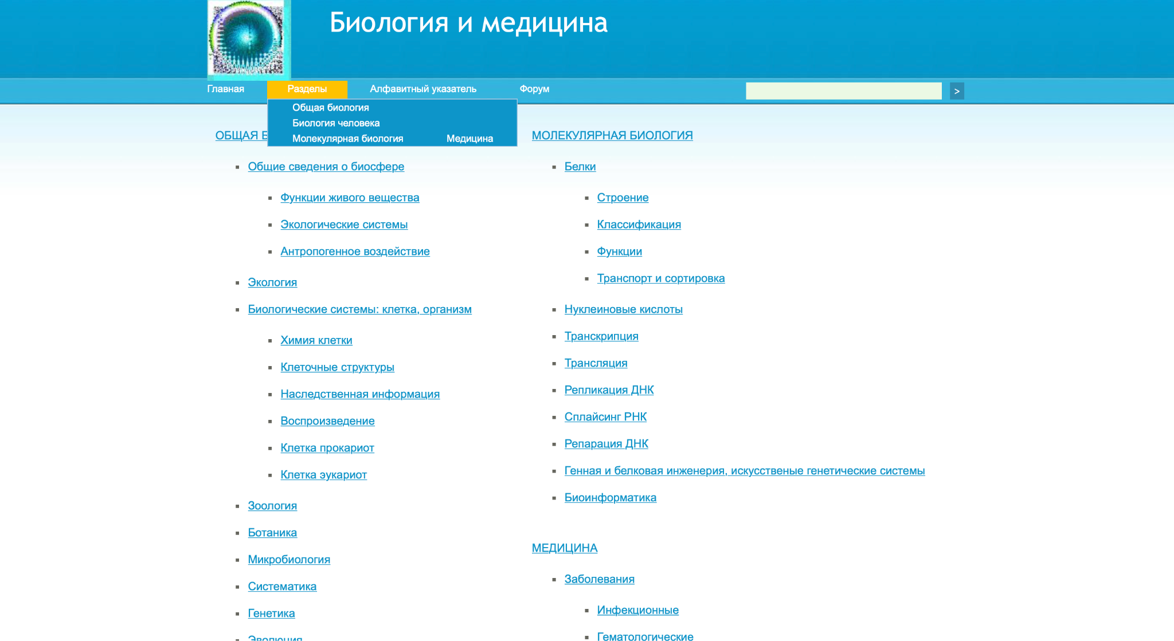Open the Разделы menu tab
The height and width of the screenshot is (641, 1174).
[x=307, y=89]
